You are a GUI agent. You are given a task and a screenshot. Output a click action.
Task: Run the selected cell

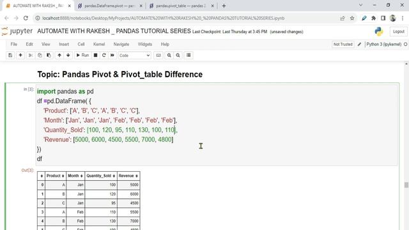point(82,56)
